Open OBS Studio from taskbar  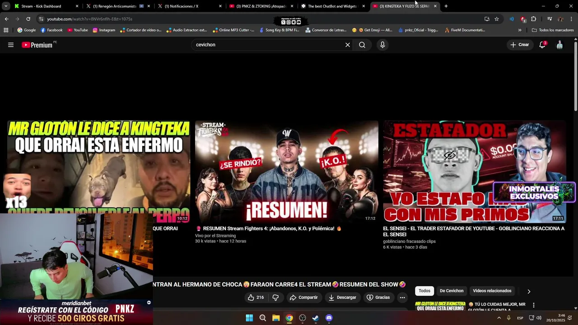(303, 318)
